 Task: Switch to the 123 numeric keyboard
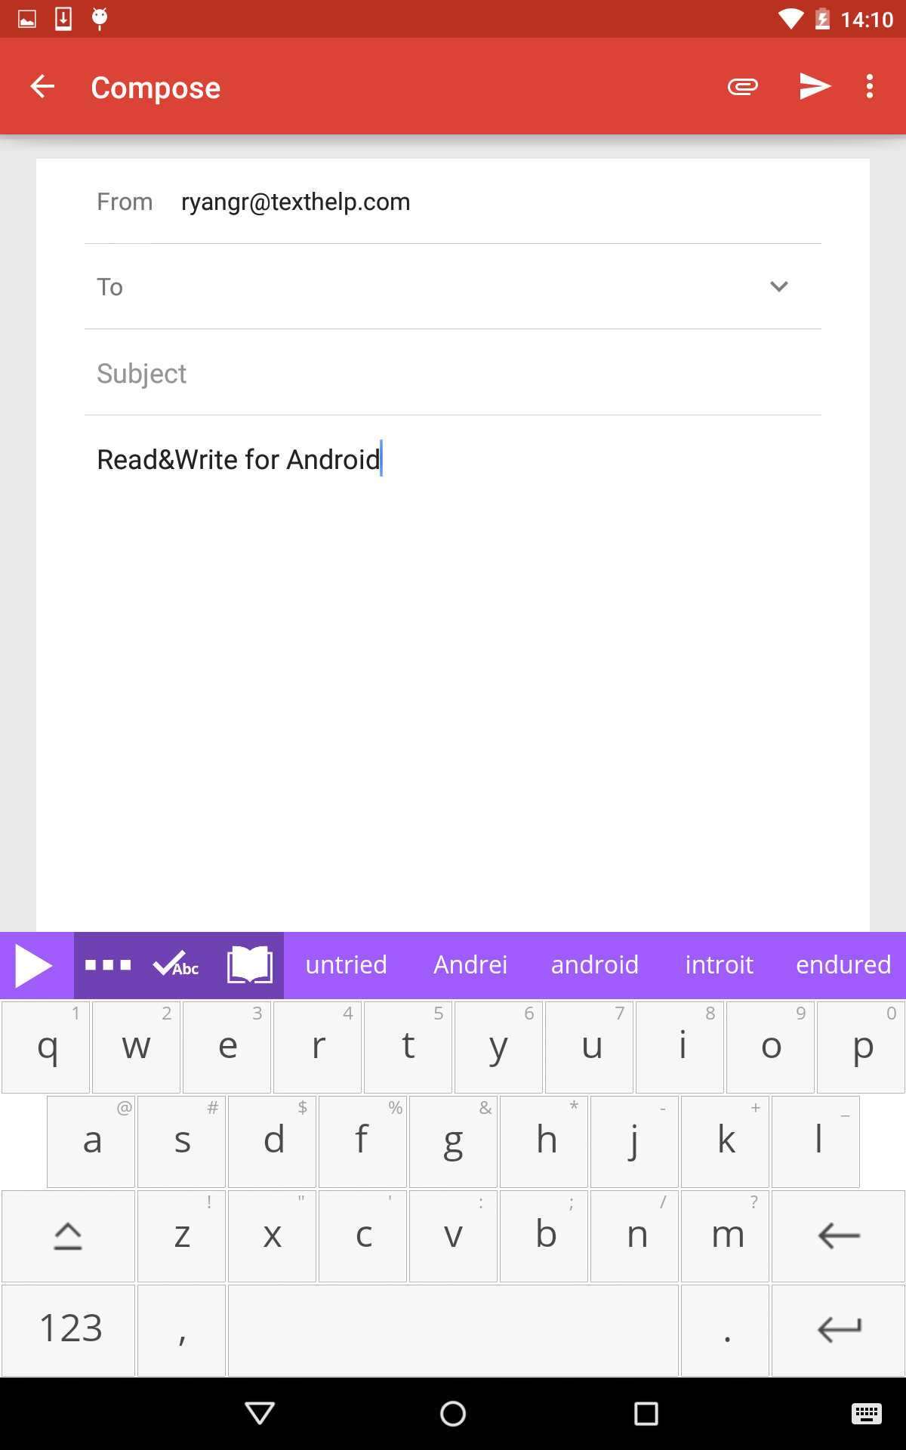(x=68, y=1331)
